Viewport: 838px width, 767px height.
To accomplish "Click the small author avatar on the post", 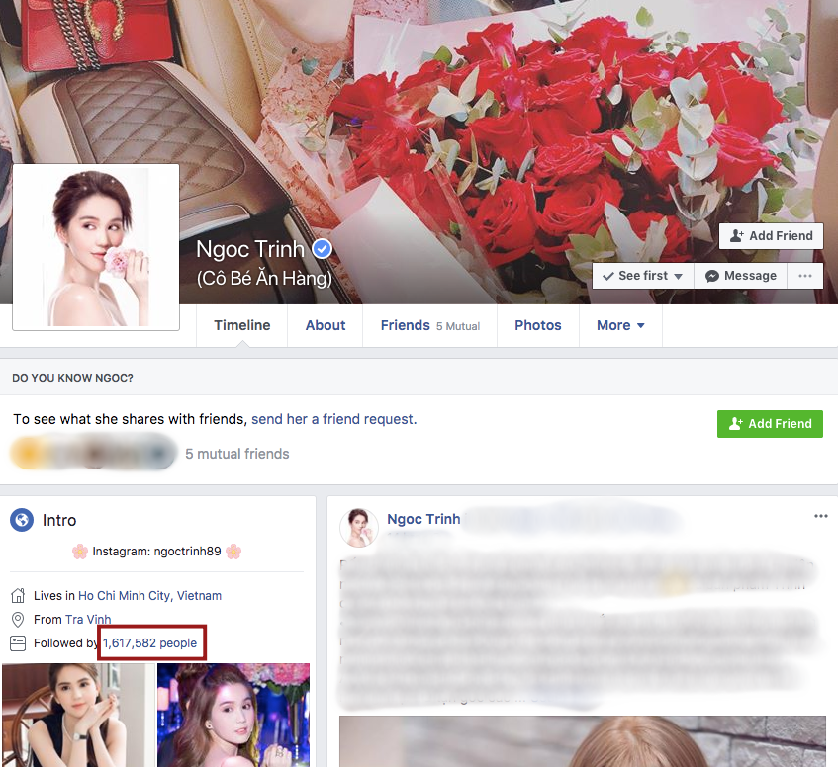I will pos(359,528).
